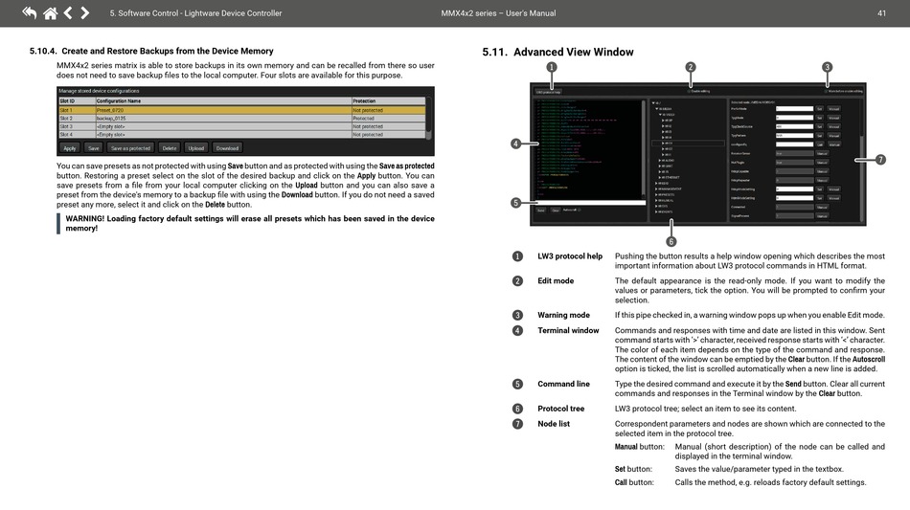The height and width of the screenshot is (510, 910).
Task: Select the Slot 2 backup_0125 row
Action: [242, 119]
